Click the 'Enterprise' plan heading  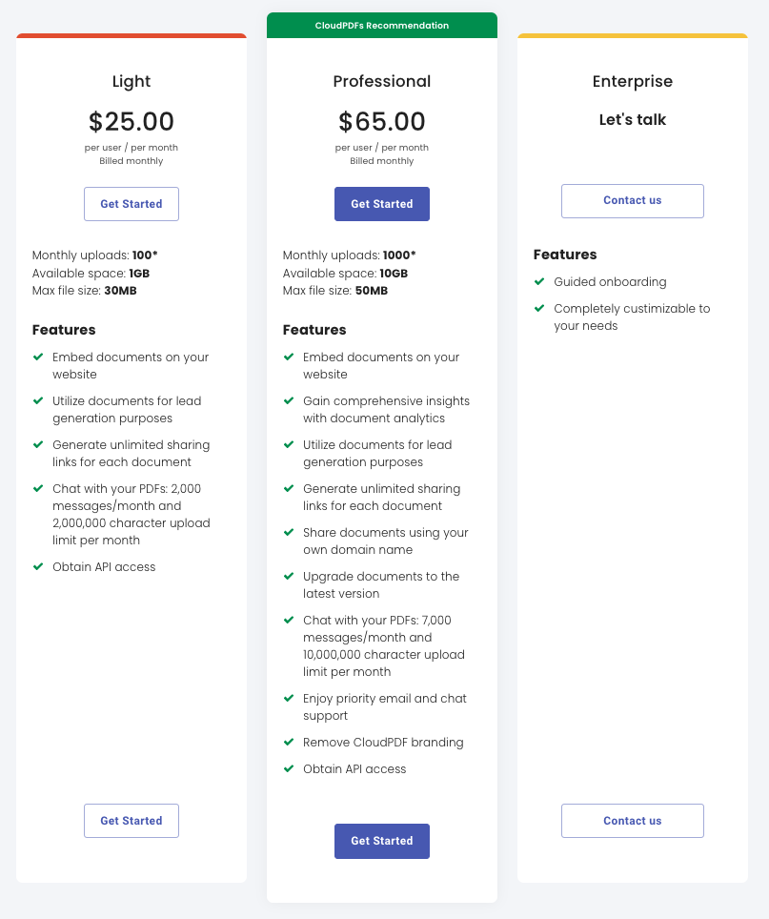(632, 81)
